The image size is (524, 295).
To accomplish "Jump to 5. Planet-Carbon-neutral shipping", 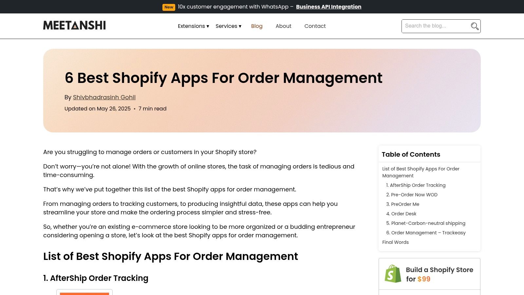I will pyautogui.click(x=426, y=223).
